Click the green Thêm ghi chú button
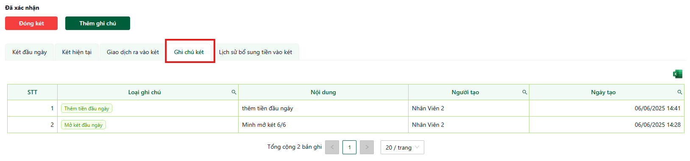 [x=97, y=23]
